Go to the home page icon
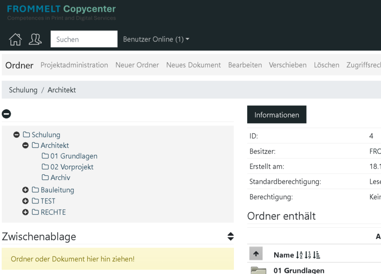Viewport: 381px width, 274px height. (15, 39)
